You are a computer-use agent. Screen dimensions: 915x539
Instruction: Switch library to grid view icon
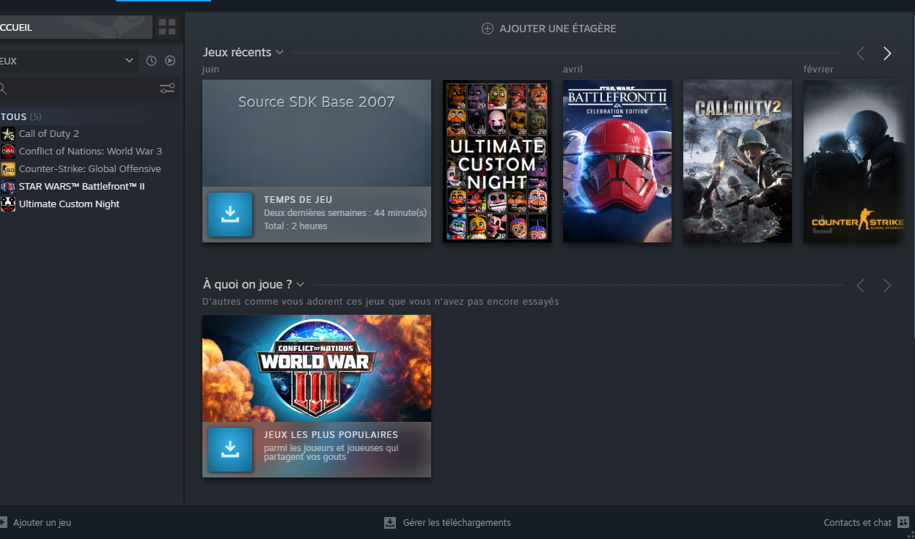coord(167,28)
